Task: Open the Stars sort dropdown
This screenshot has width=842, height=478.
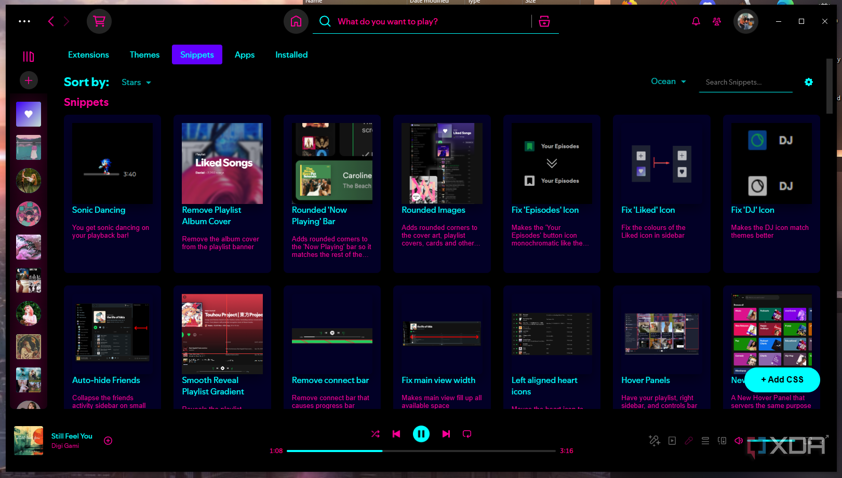Action: click(x=136, y=83)
